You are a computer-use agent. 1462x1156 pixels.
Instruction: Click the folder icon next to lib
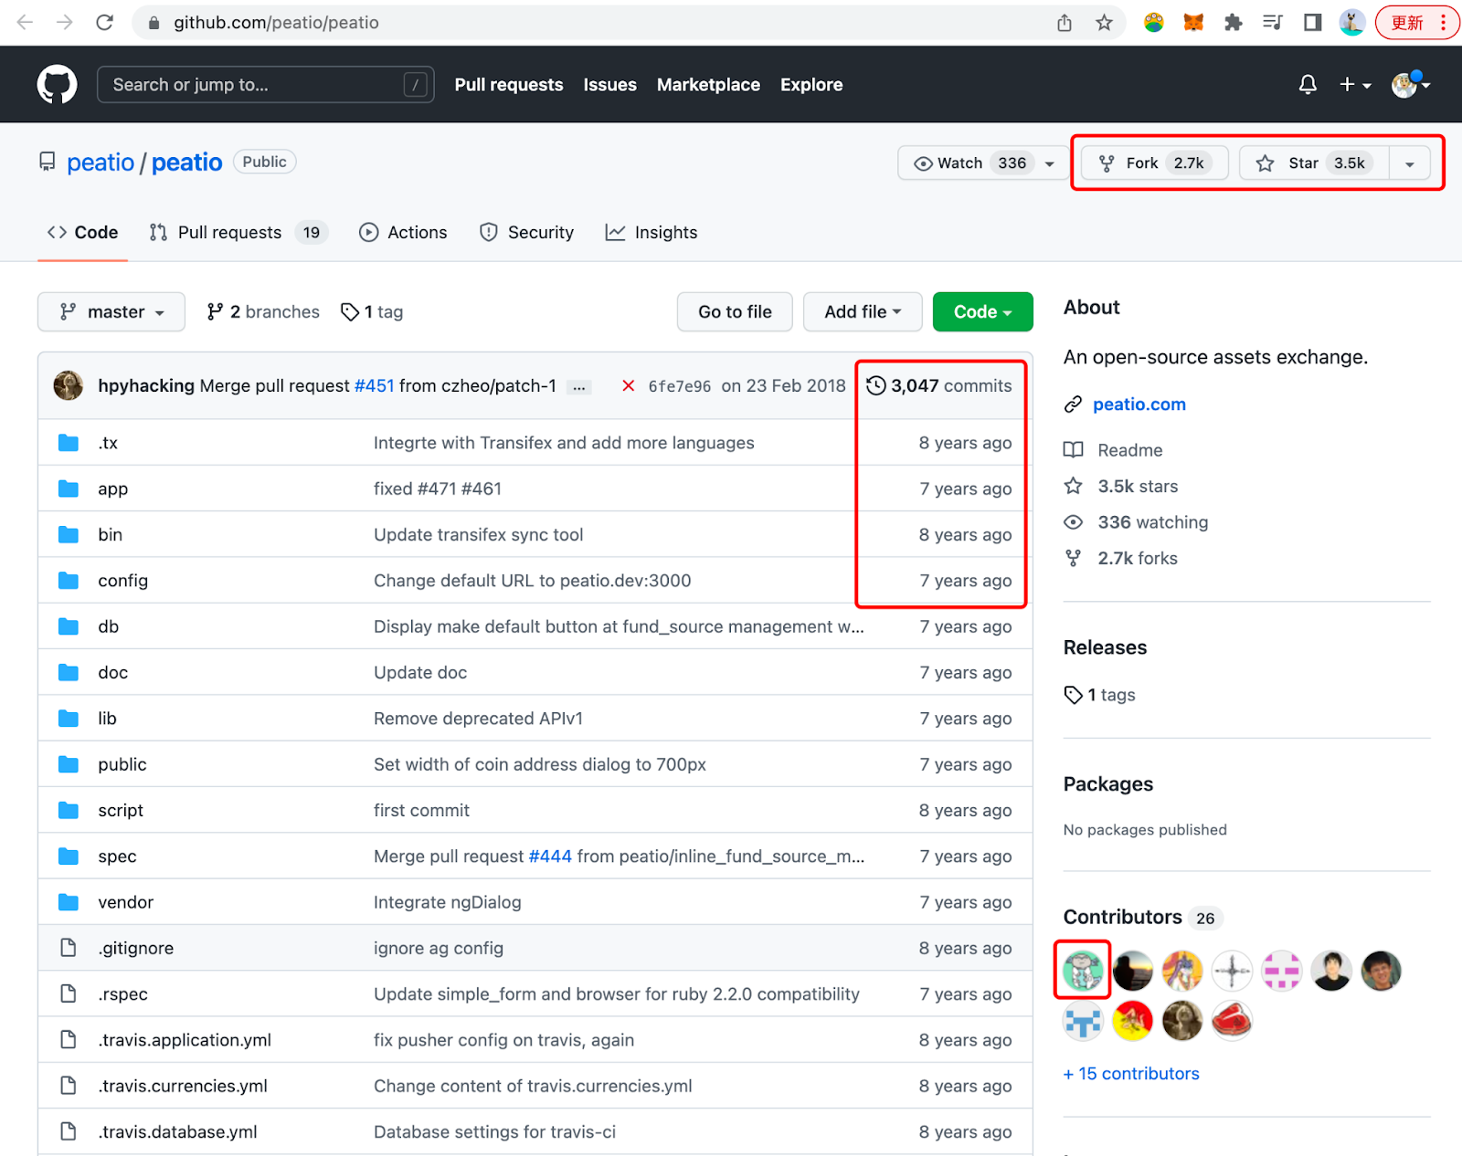click(69, 719)
